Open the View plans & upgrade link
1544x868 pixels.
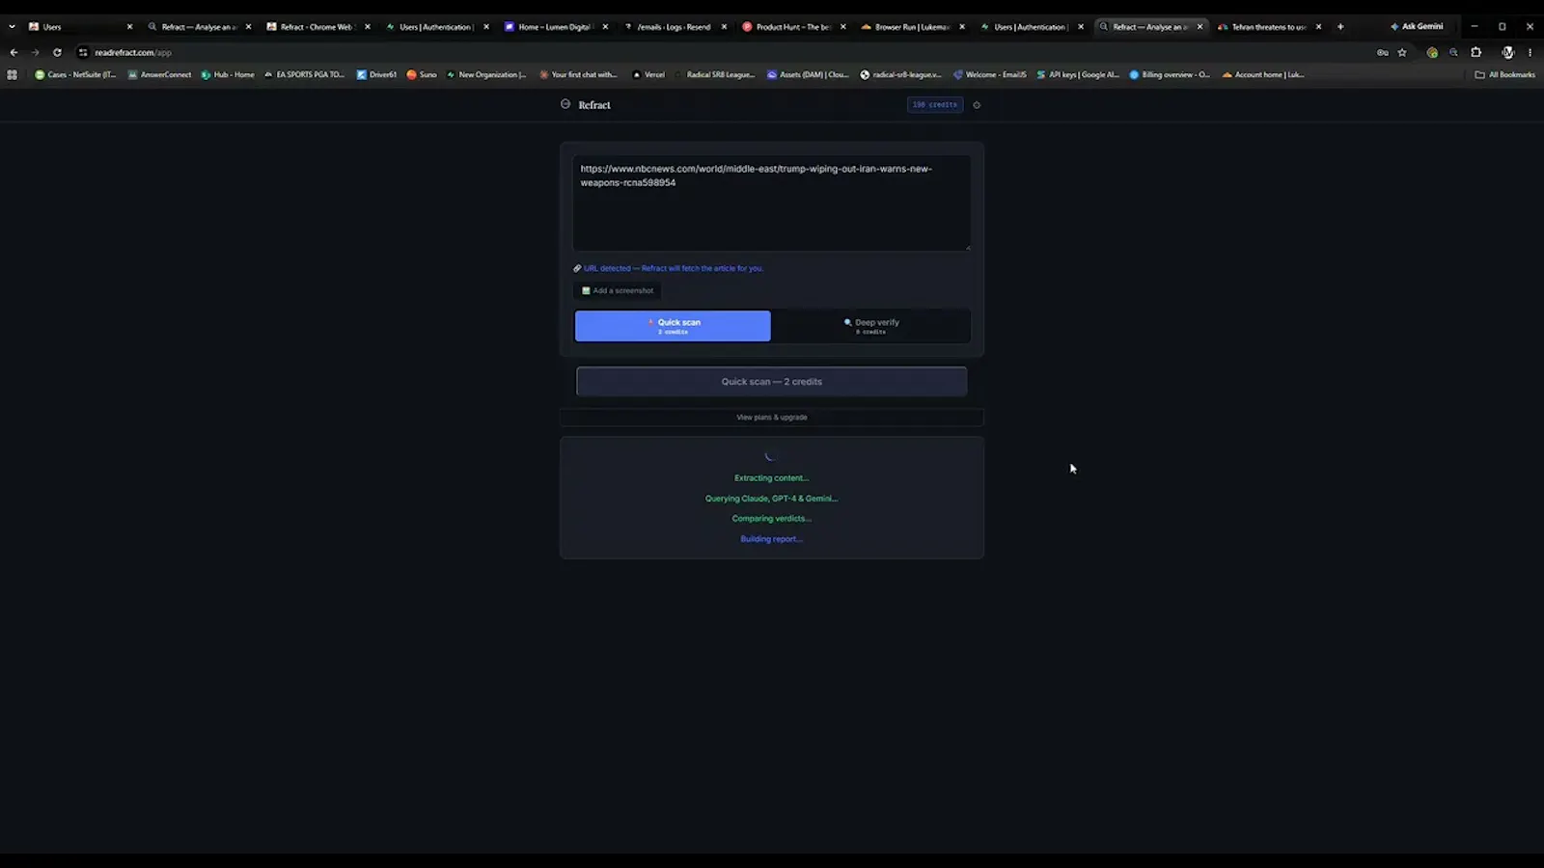772,417
